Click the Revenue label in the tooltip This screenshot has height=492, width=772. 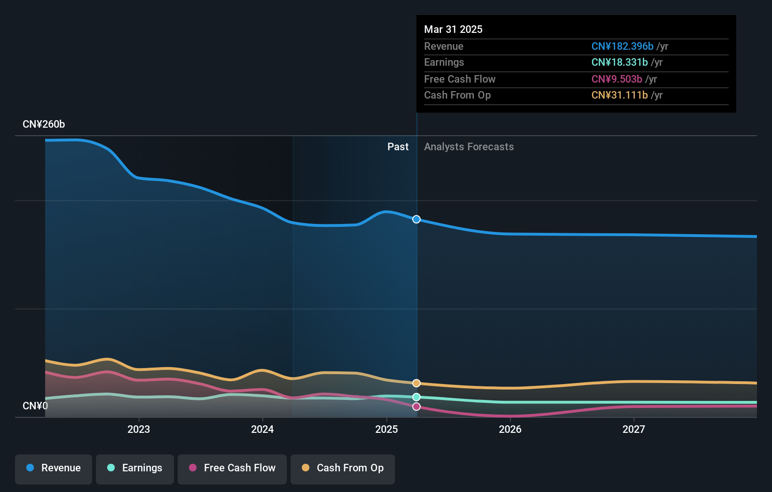444,46
